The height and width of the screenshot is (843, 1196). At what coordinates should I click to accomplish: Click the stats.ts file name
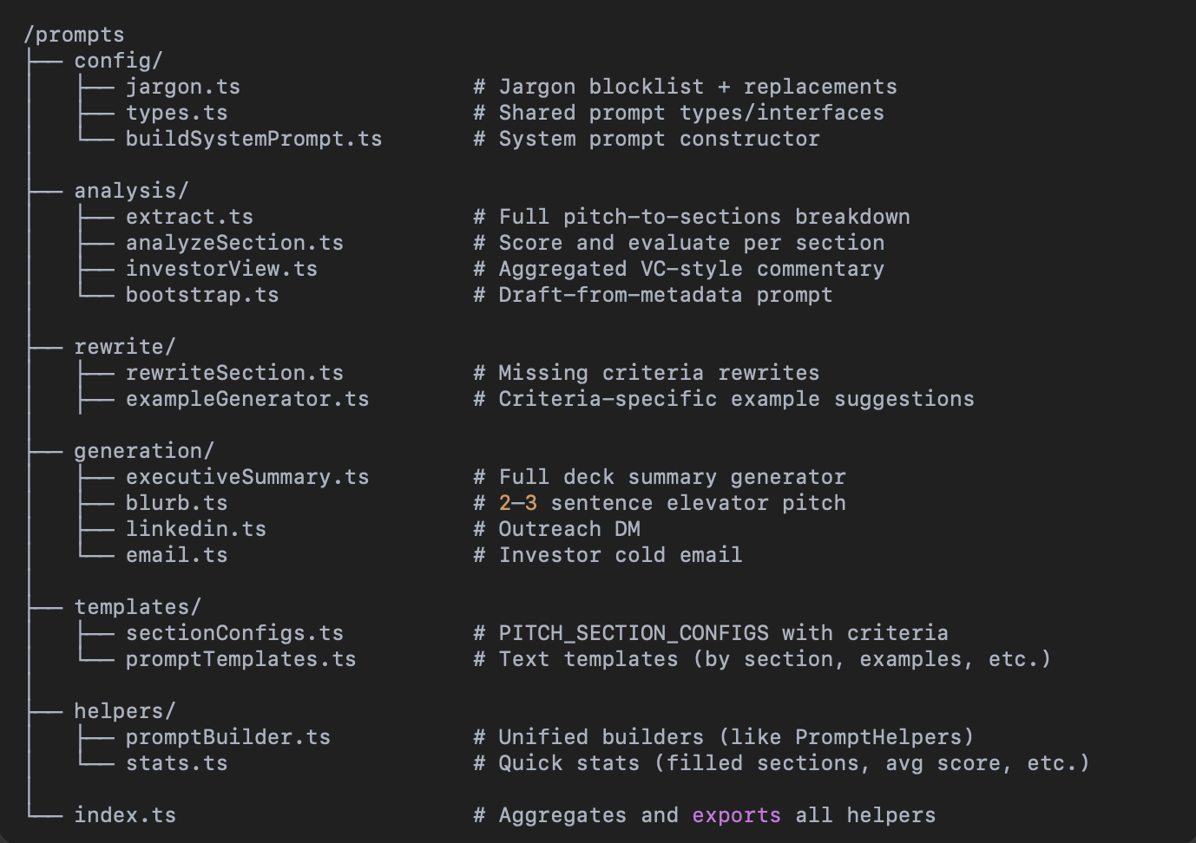(176, 763)
